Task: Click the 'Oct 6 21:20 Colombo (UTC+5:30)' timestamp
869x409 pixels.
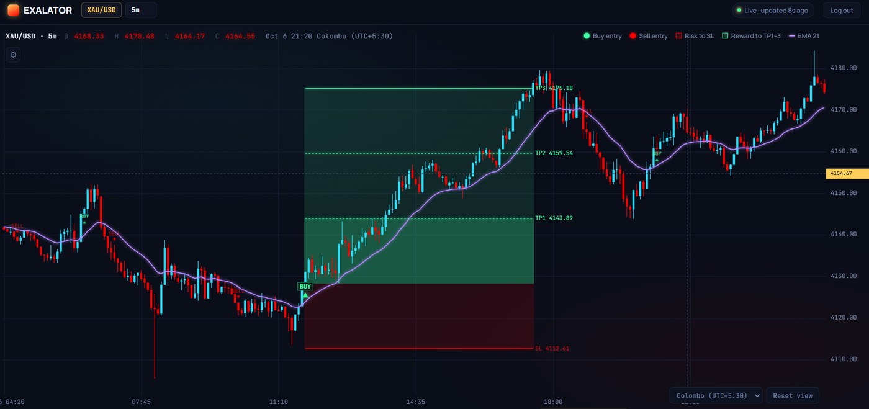Action: coord(329,36)
